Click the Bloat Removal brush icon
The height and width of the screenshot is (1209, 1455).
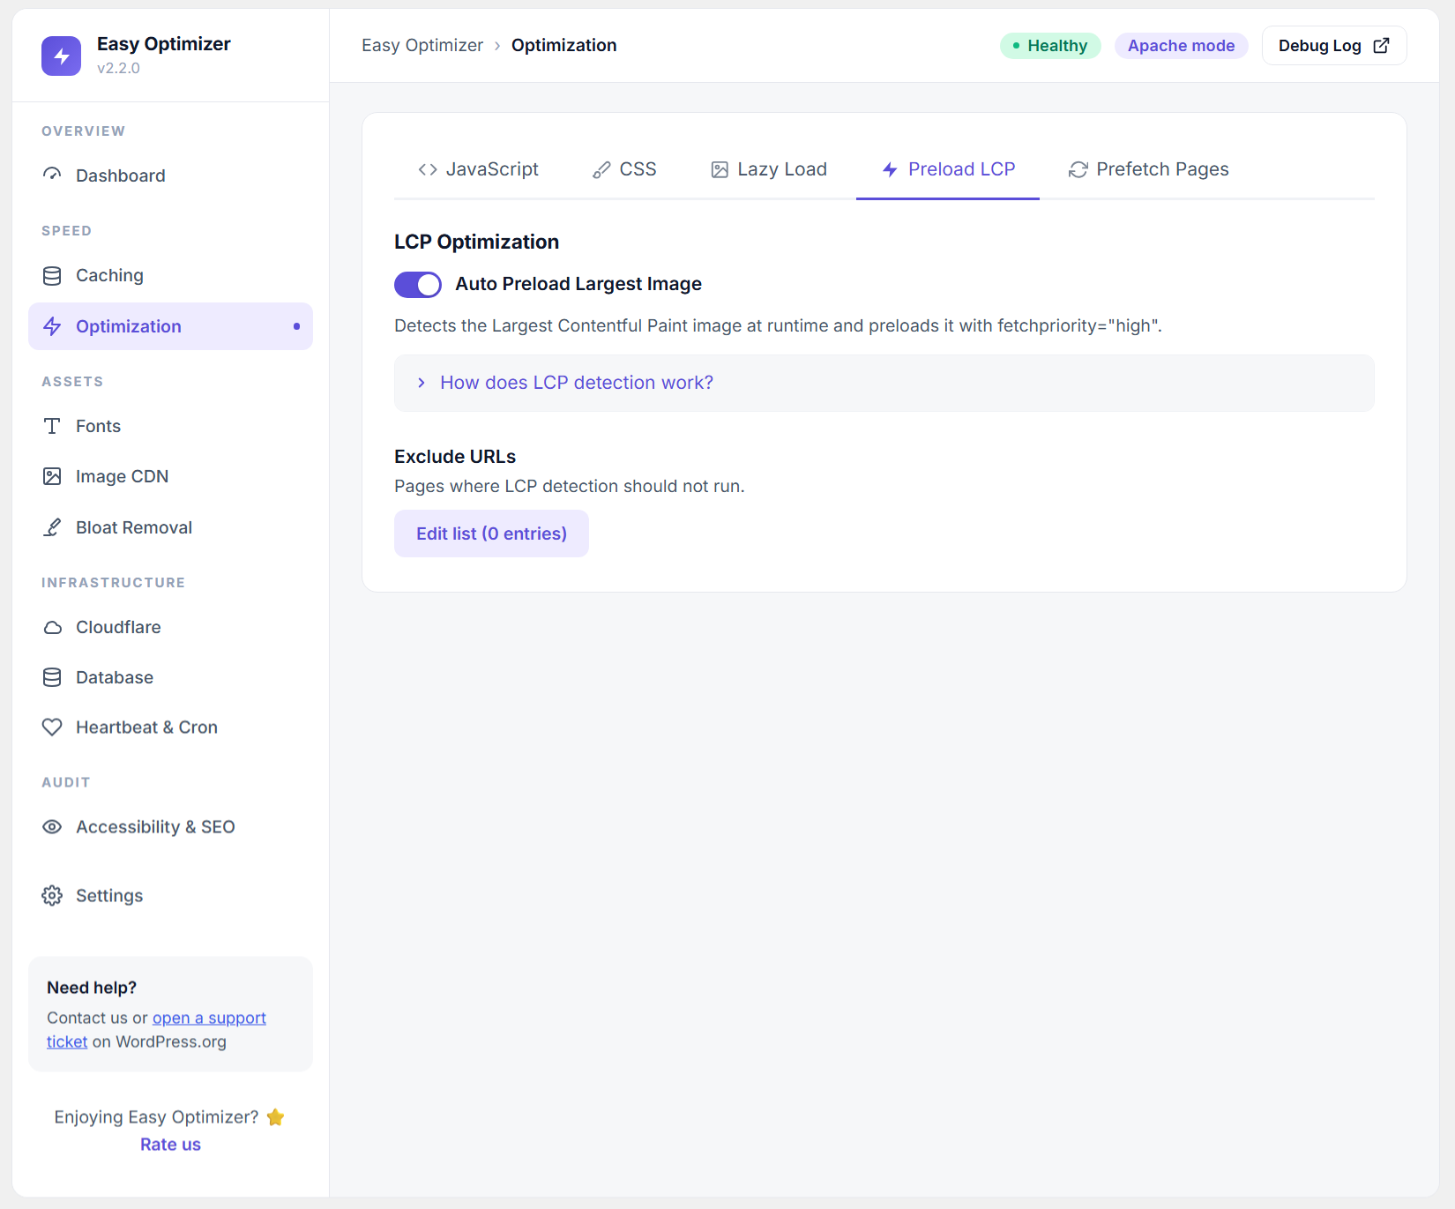pyautogui.click(x=52, y=527)
